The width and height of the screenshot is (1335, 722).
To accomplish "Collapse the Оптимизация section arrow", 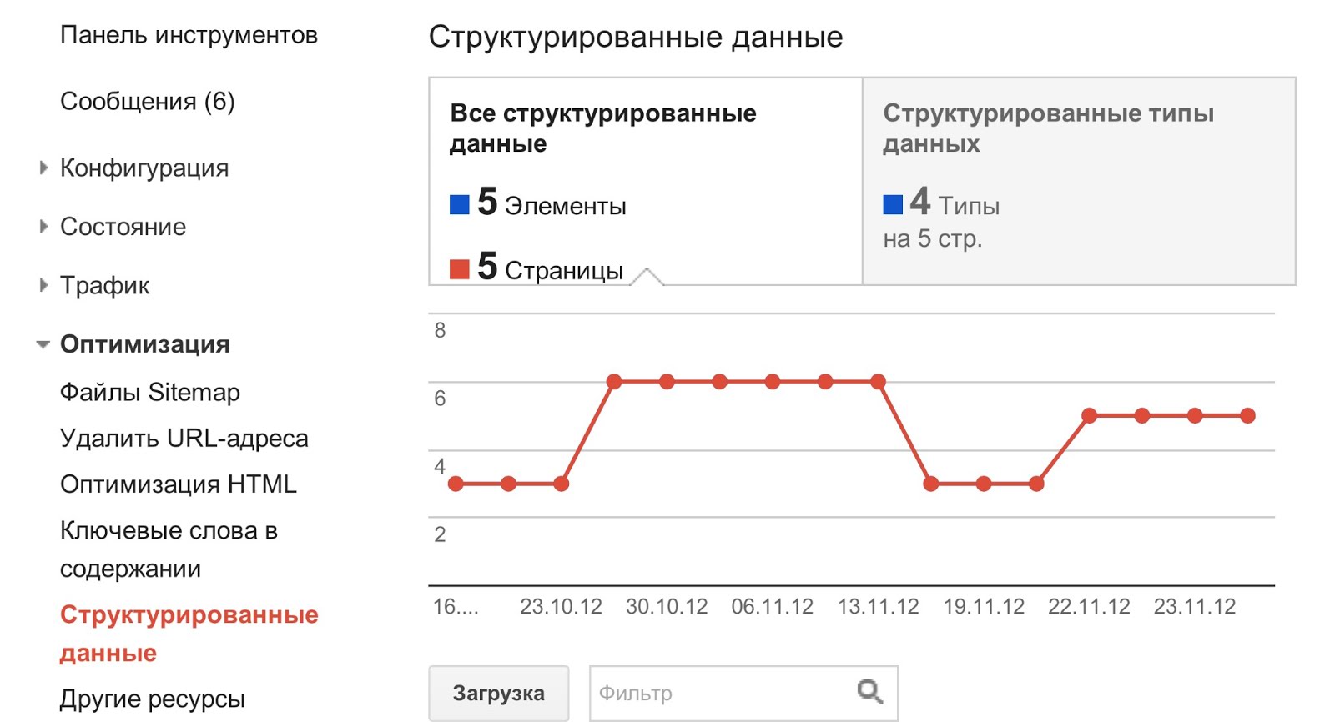I will (x=43, y=344).
